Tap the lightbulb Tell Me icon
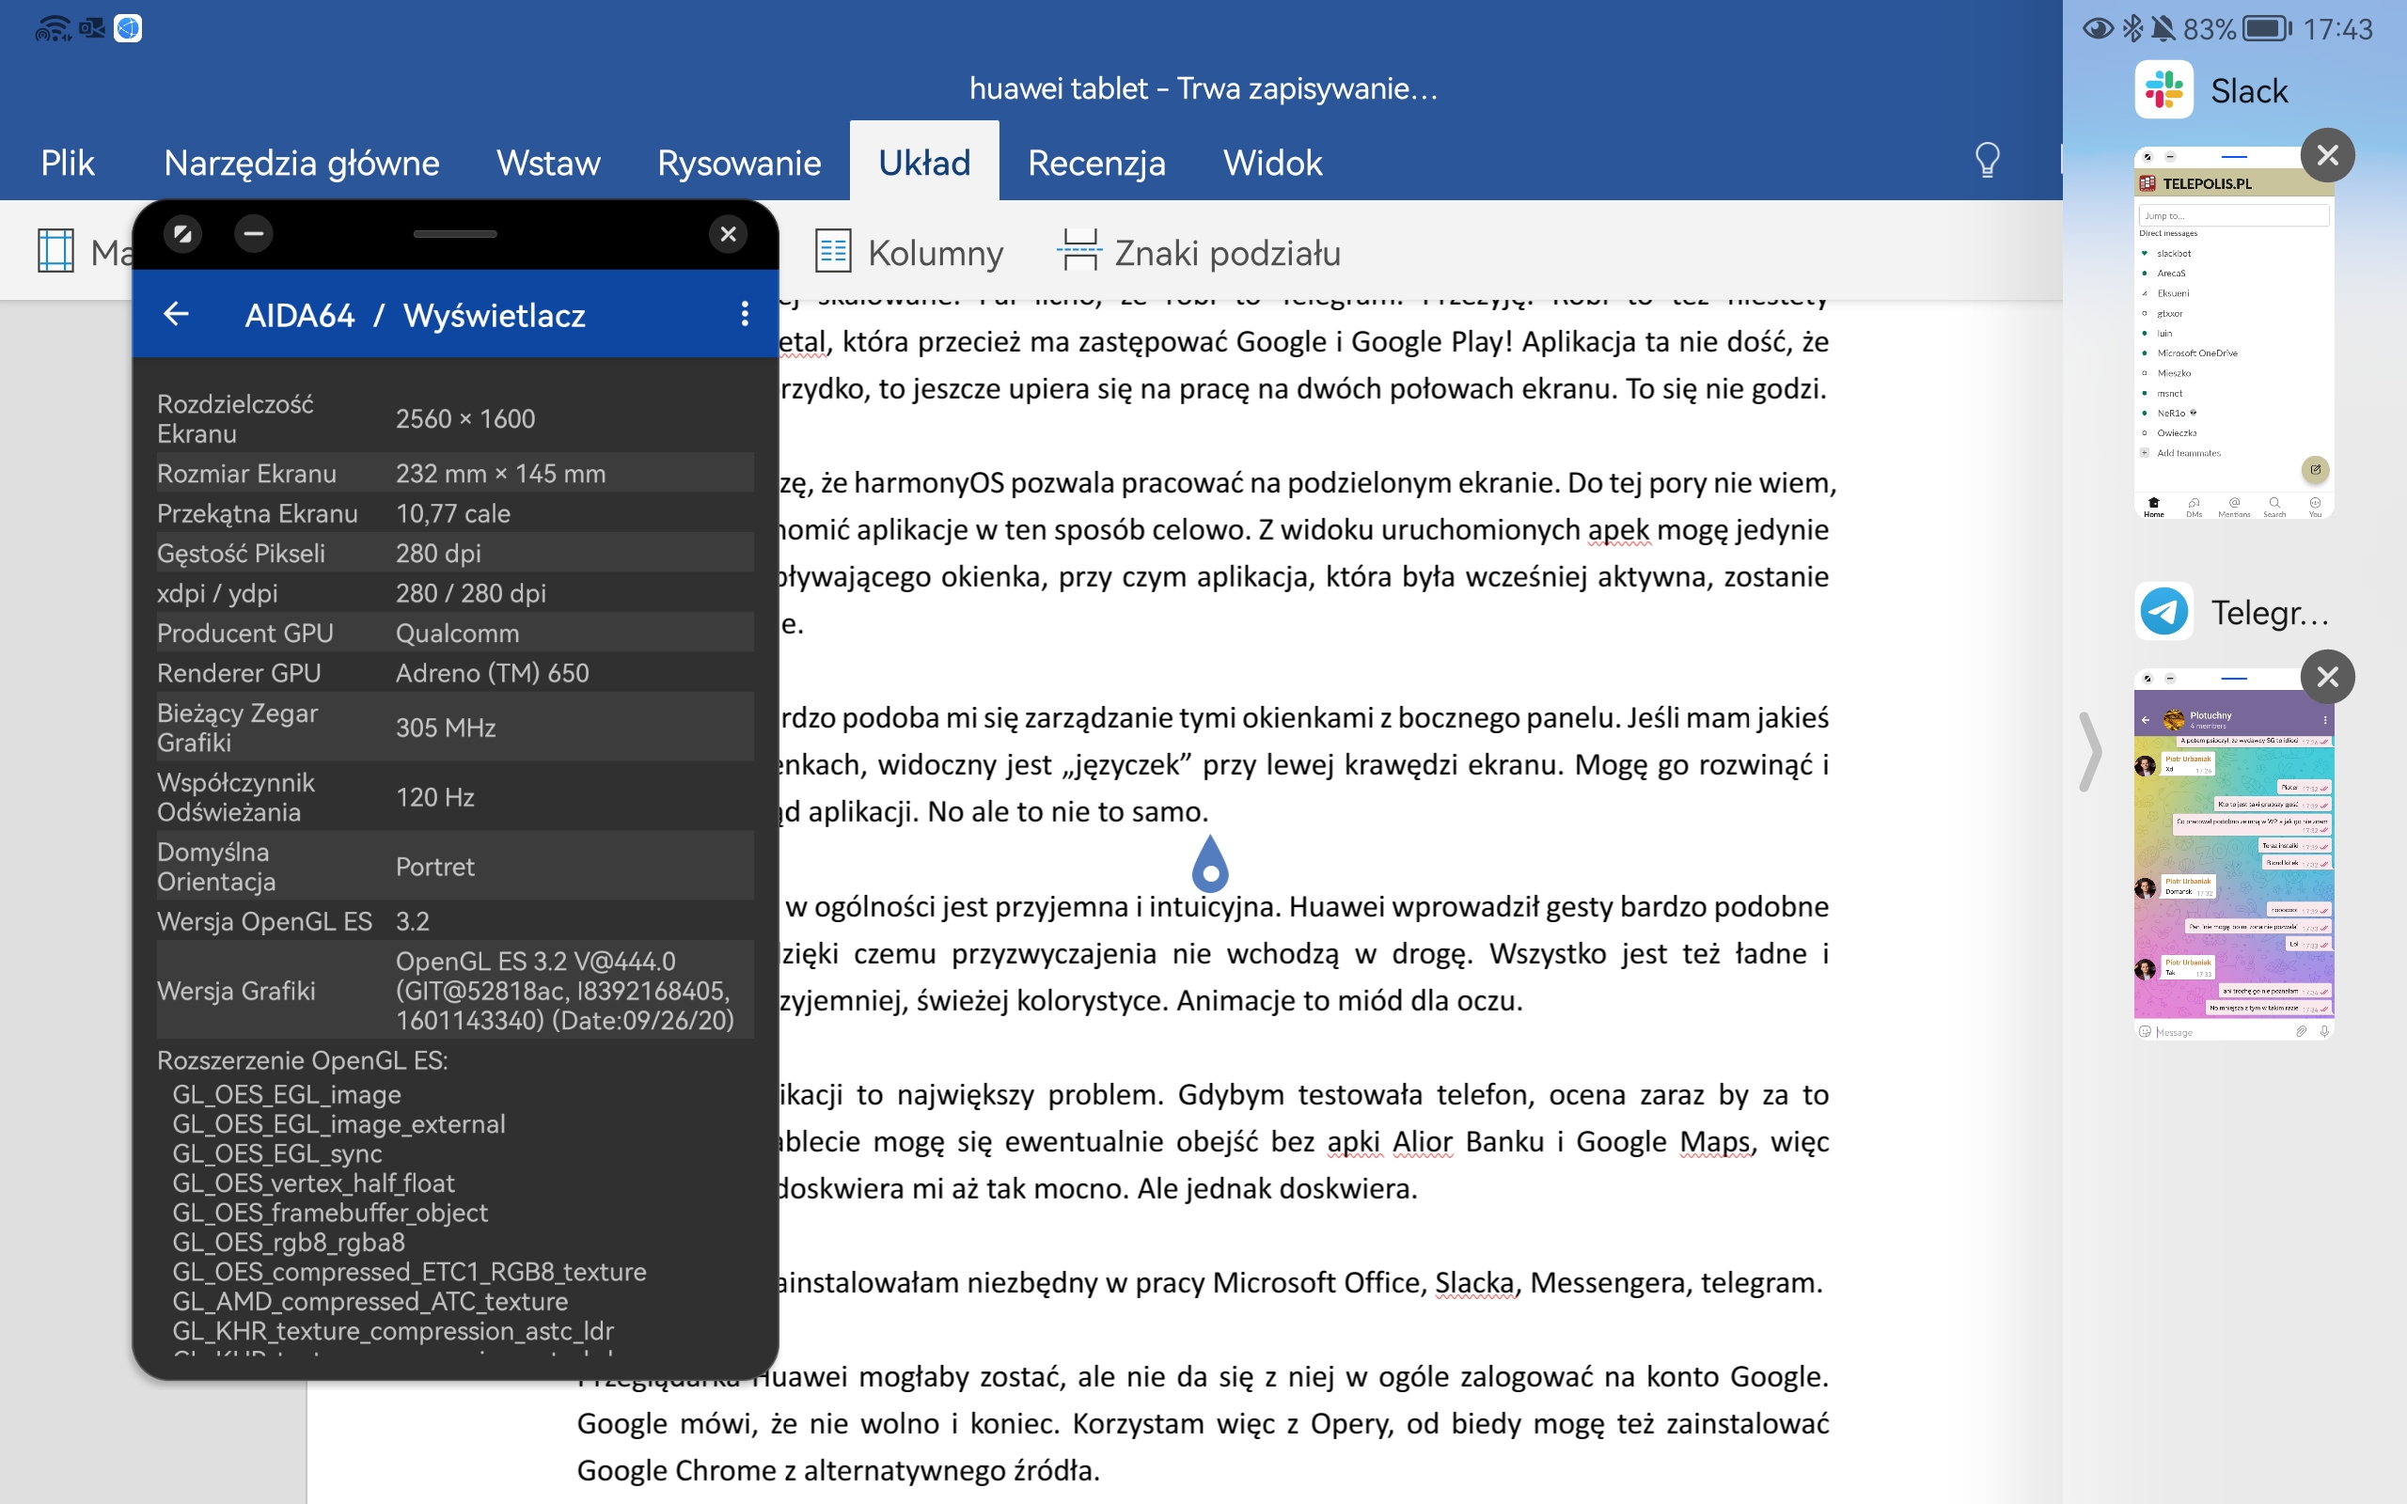The image size is (2407, 1504). (1987, 160)
